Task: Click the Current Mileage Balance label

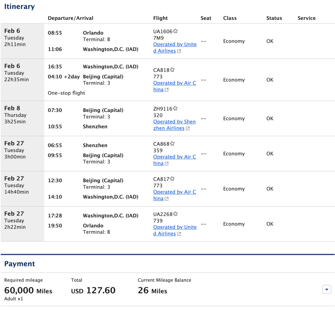Action: click(164, 280)
